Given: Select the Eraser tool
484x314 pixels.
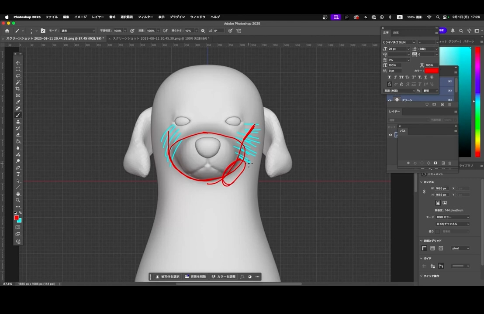Looking at the screenshot, I should point(18,135).
